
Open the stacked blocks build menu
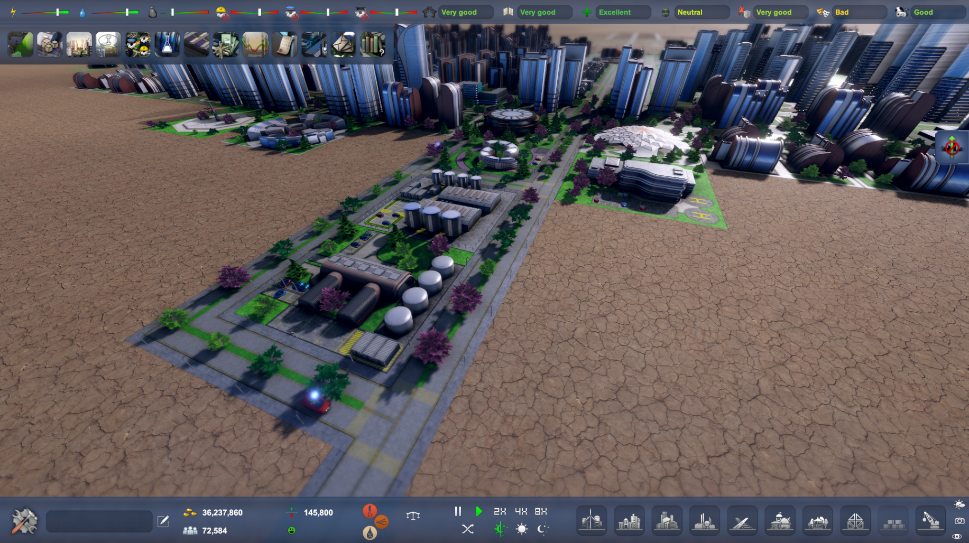point(893,521)
